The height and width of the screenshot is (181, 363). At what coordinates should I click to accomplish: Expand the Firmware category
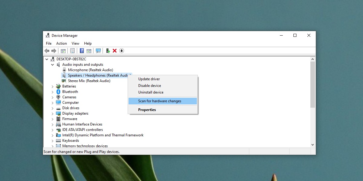point(52,119)
